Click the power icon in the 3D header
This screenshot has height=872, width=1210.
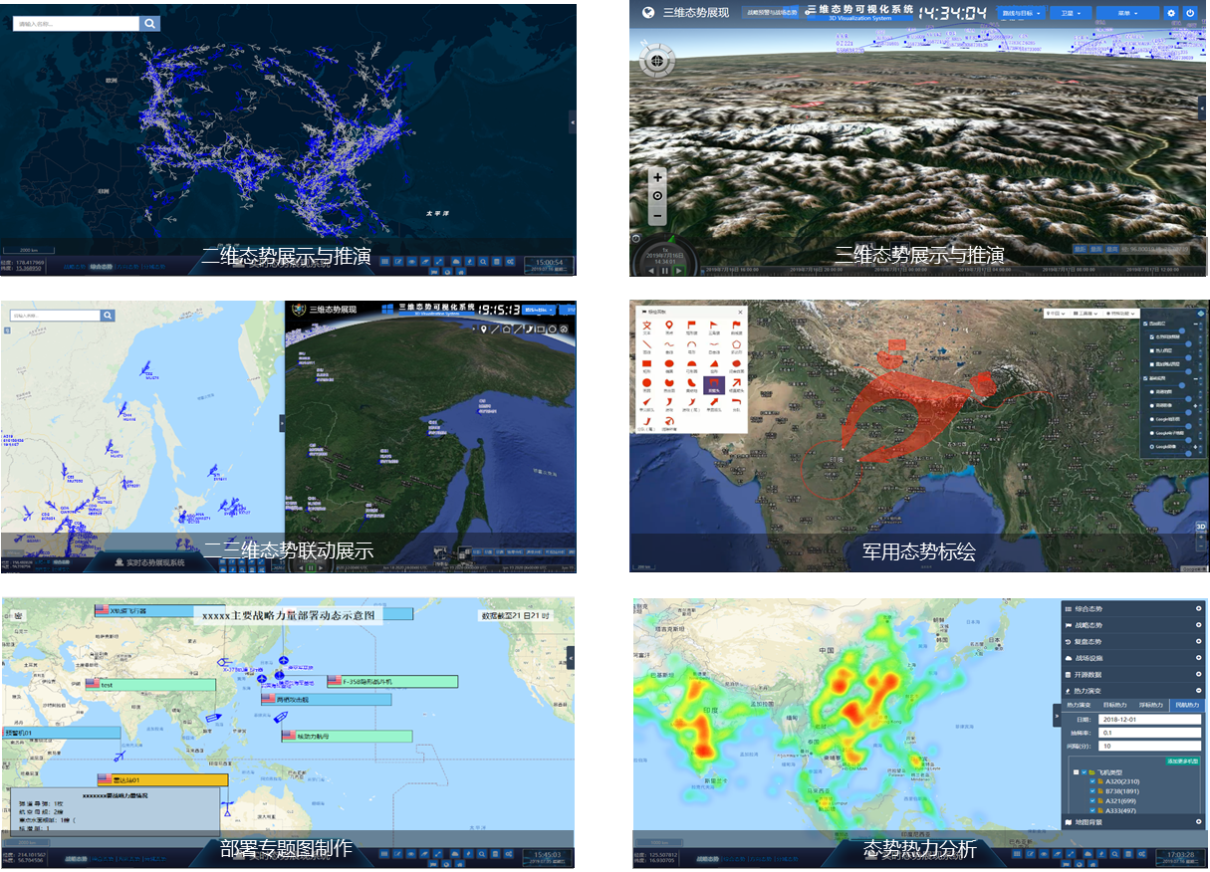pos(1189,13)
